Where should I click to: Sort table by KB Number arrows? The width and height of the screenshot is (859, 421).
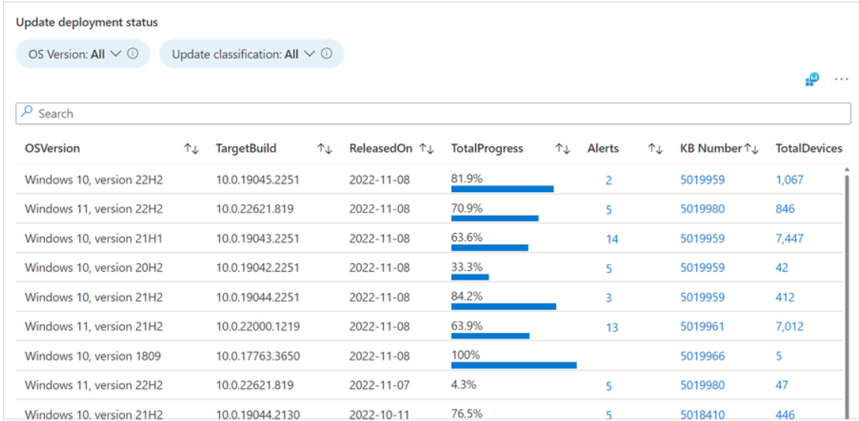[x=752, y=149]
